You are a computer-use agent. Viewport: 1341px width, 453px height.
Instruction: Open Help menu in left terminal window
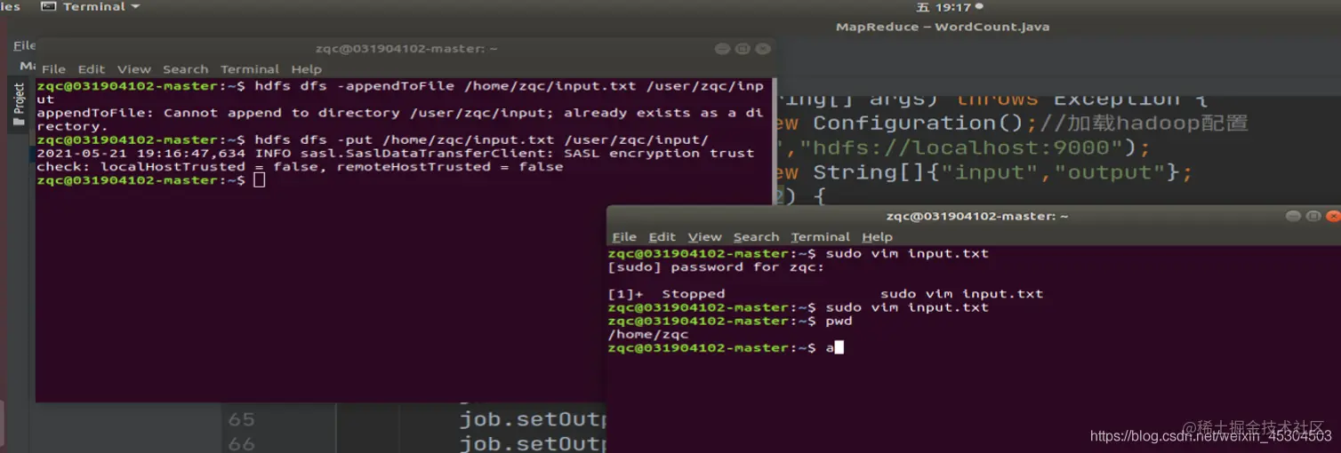point(307,69)
